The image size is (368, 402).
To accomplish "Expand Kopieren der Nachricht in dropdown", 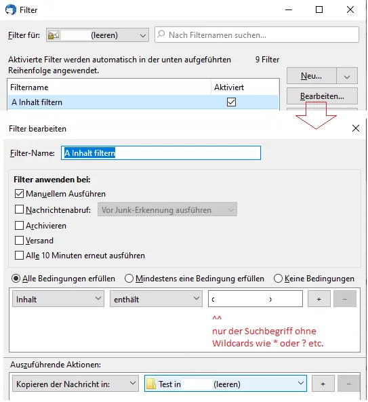I will (x=75, y=384).
